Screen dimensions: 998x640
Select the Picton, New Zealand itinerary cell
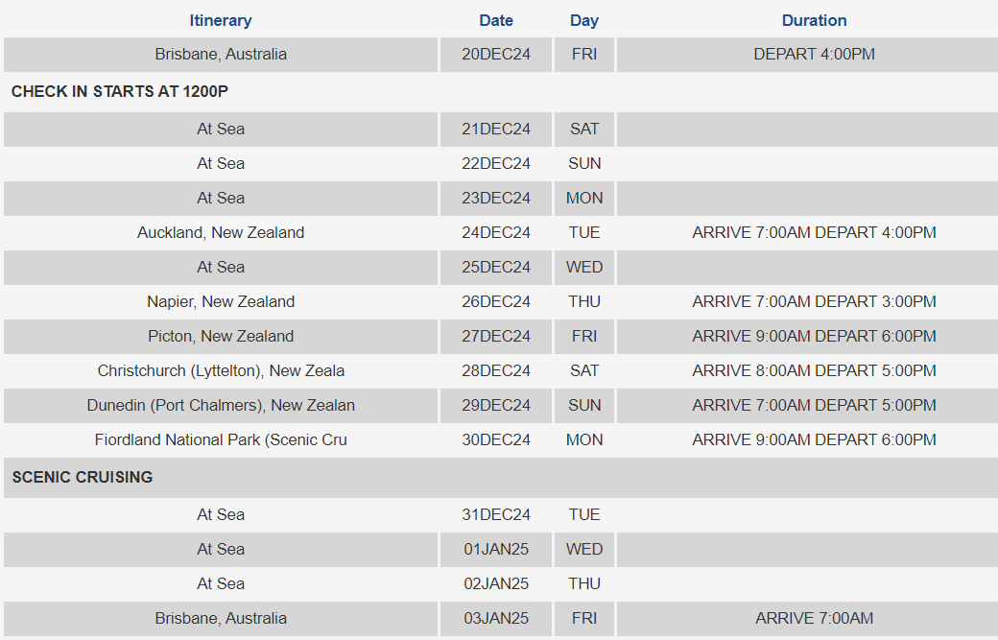(221, 336)
